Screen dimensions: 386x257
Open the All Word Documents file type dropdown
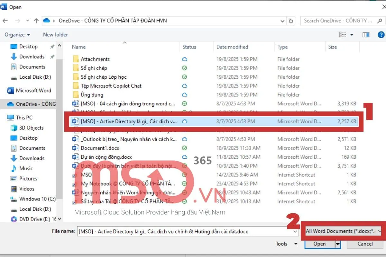[x=342, y=231]
